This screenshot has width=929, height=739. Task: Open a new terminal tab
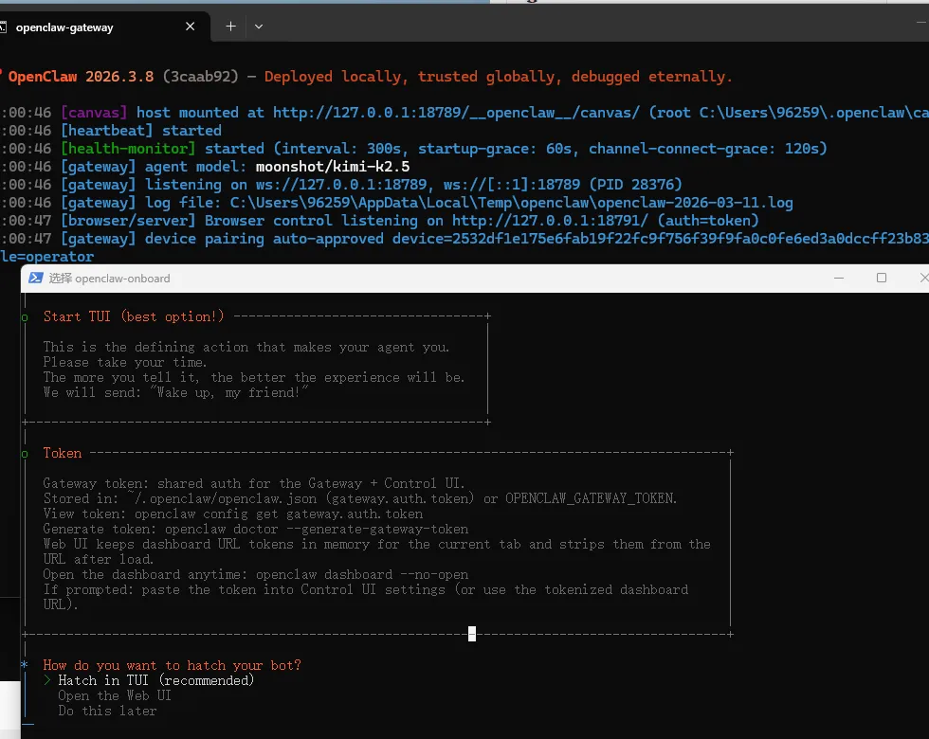point(230,27)
